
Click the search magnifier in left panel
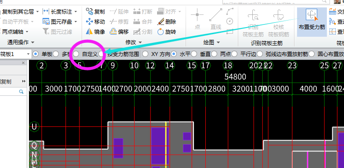(21, 92)
